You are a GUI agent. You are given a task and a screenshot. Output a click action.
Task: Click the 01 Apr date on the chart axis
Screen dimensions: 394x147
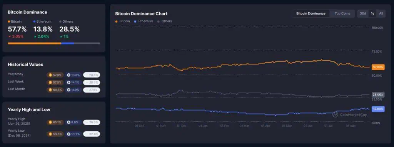pyautogui.click(x=265, y=126)
